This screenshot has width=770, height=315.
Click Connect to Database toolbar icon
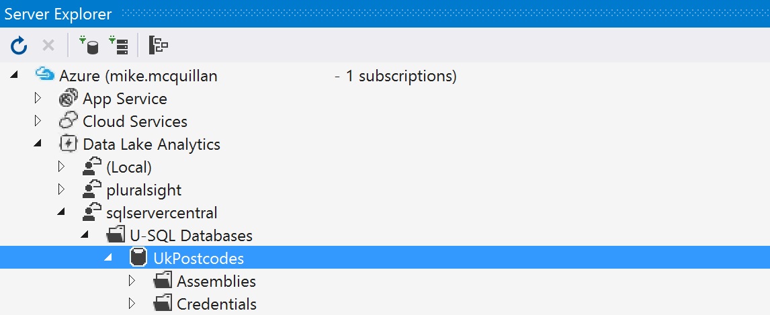pos(89,46)
